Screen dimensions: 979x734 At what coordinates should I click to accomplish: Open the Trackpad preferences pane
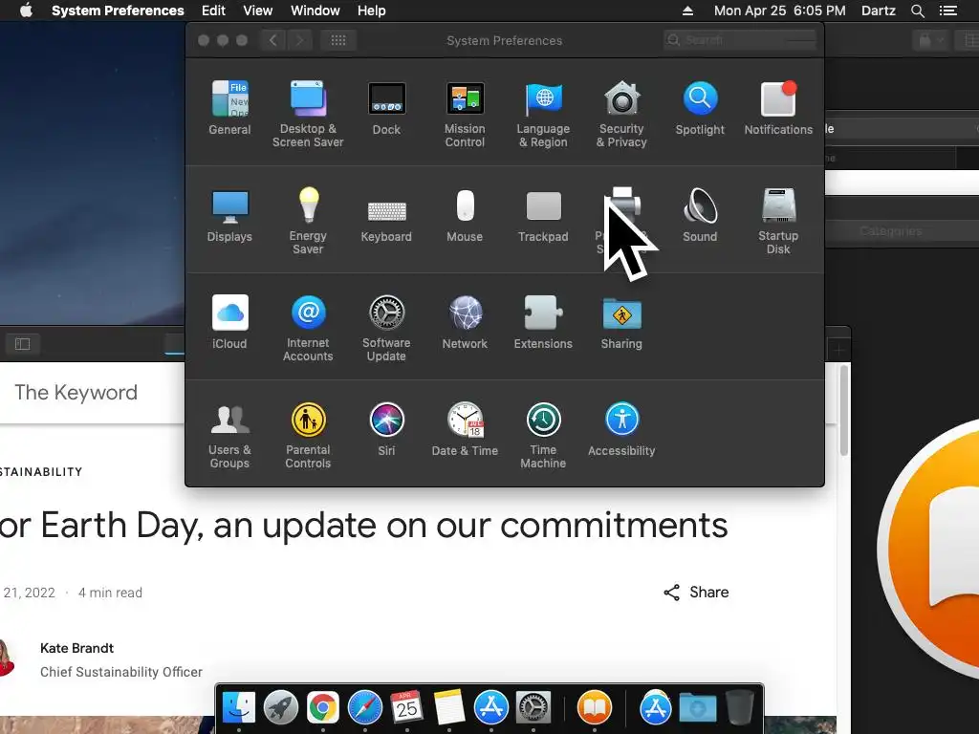(x=543, y=215)
